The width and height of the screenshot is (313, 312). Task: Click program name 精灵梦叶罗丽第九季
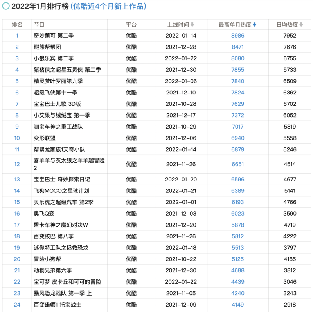58,81
